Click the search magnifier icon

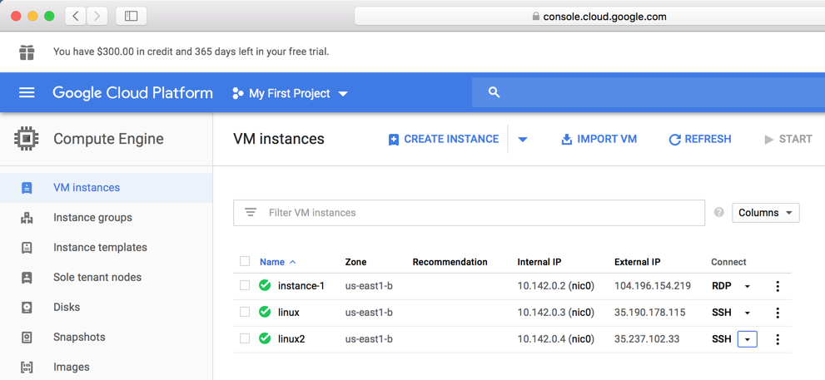494,93
